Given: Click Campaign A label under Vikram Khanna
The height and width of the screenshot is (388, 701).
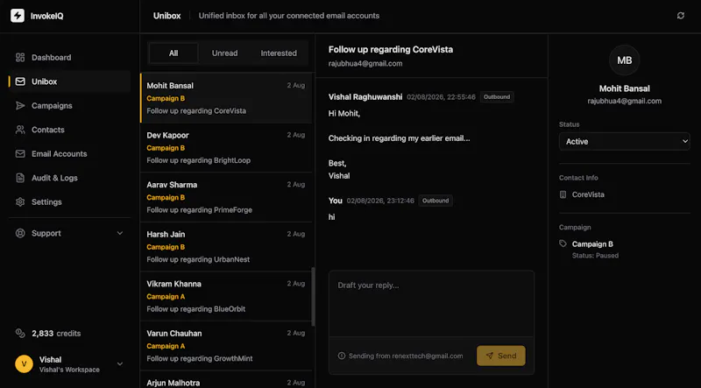Looking at the screenshot, I should (x=166, y=297).
